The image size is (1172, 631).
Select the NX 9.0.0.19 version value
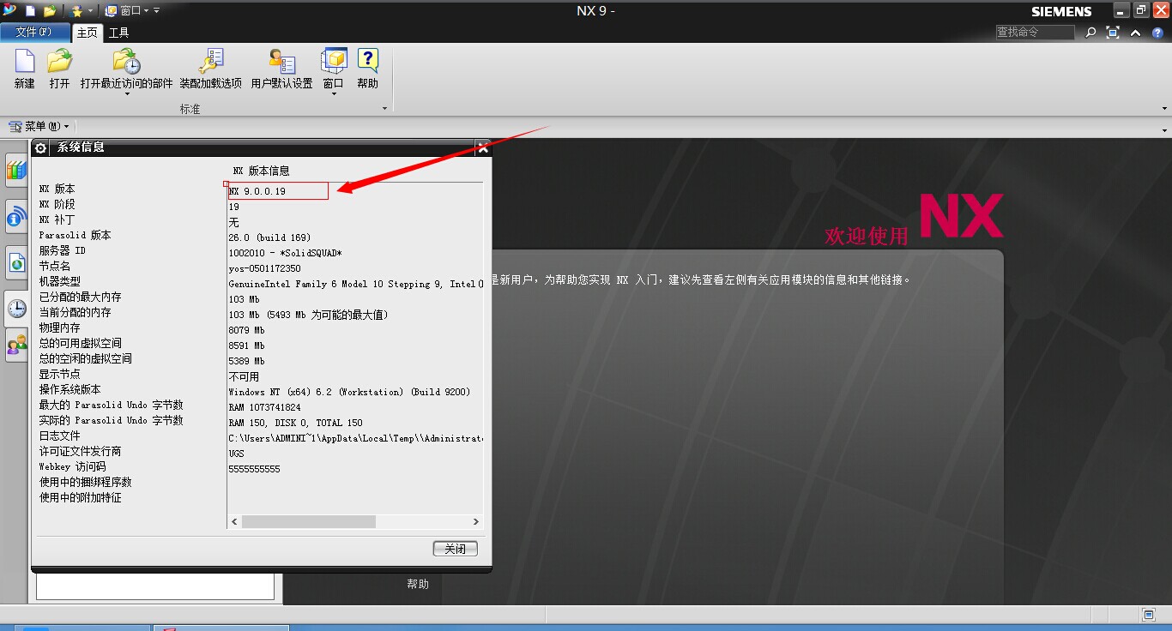(257, 191)
